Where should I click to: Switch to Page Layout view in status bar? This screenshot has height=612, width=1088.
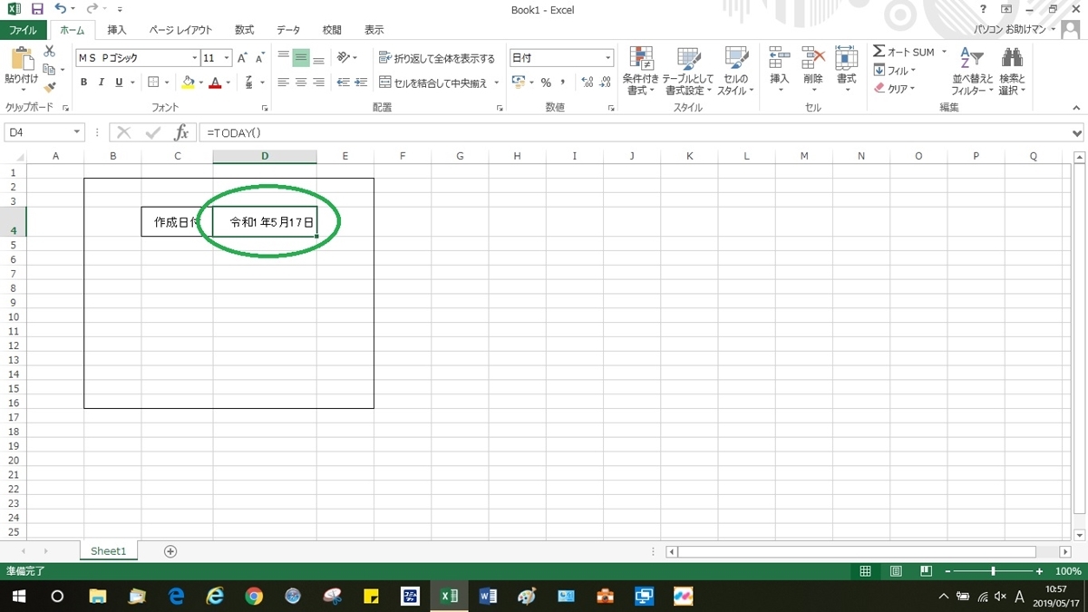[x=896, y=571]
